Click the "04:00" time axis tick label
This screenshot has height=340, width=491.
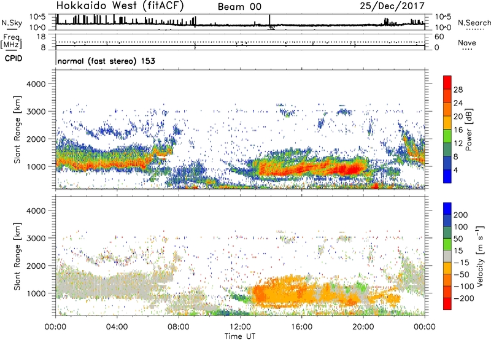click(117, 327)
